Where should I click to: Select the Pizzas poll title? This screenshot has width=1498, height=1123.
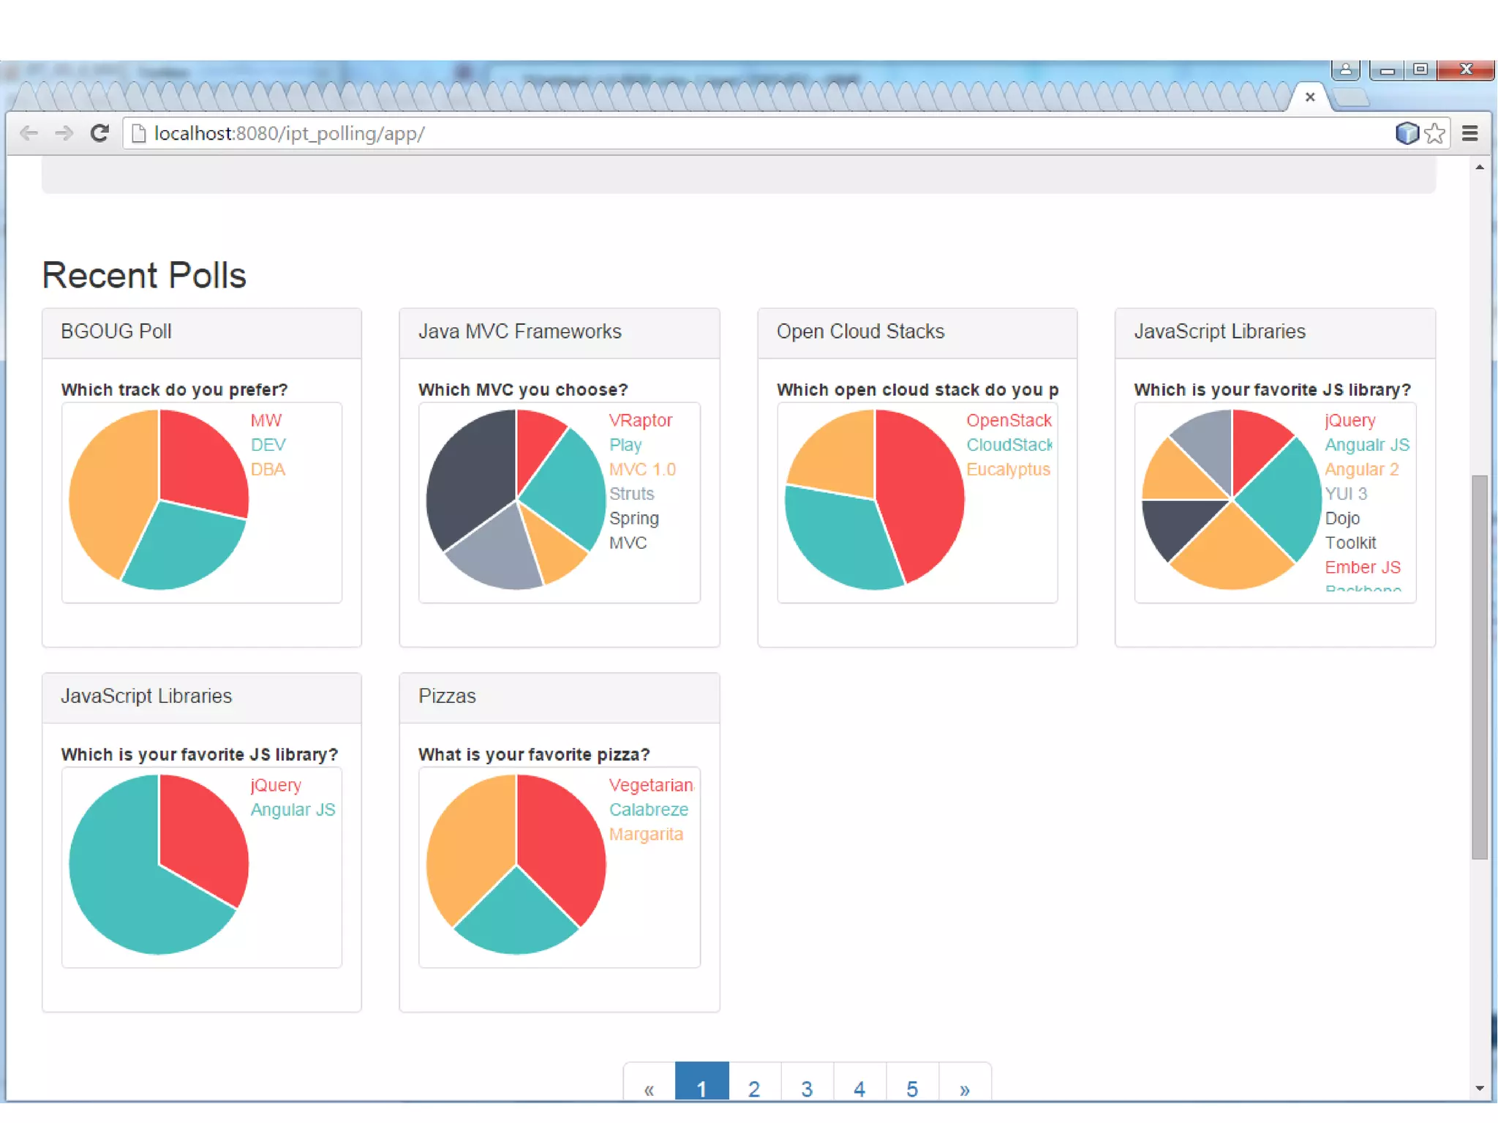(x=447, y=696)
